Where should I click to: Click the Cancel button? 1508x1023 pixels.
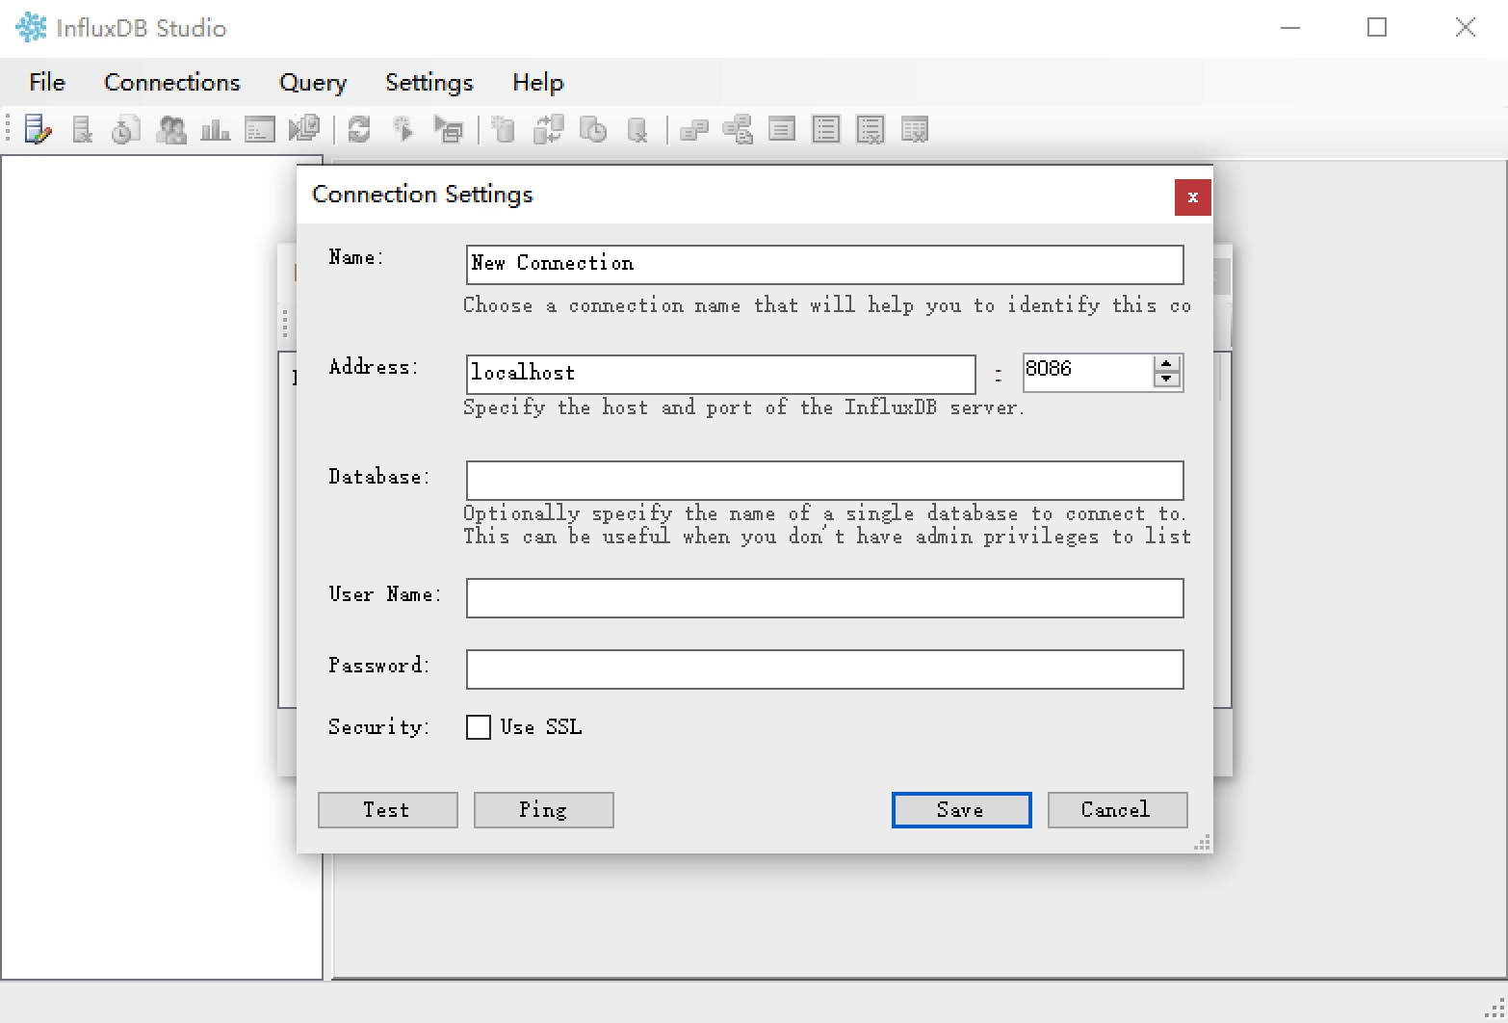pos(1118,810)
